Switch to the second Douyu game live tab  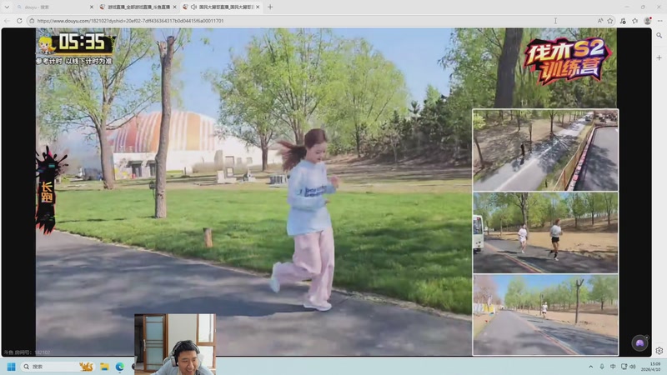pyautogui.click(x=138, y=7)
